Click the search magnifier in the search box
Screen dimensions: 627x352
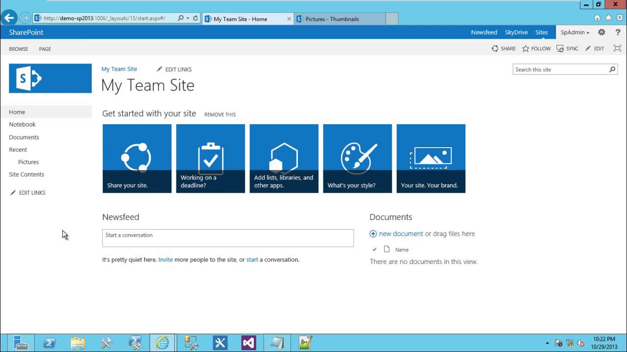pyautogui.click(x=612, y=69)
